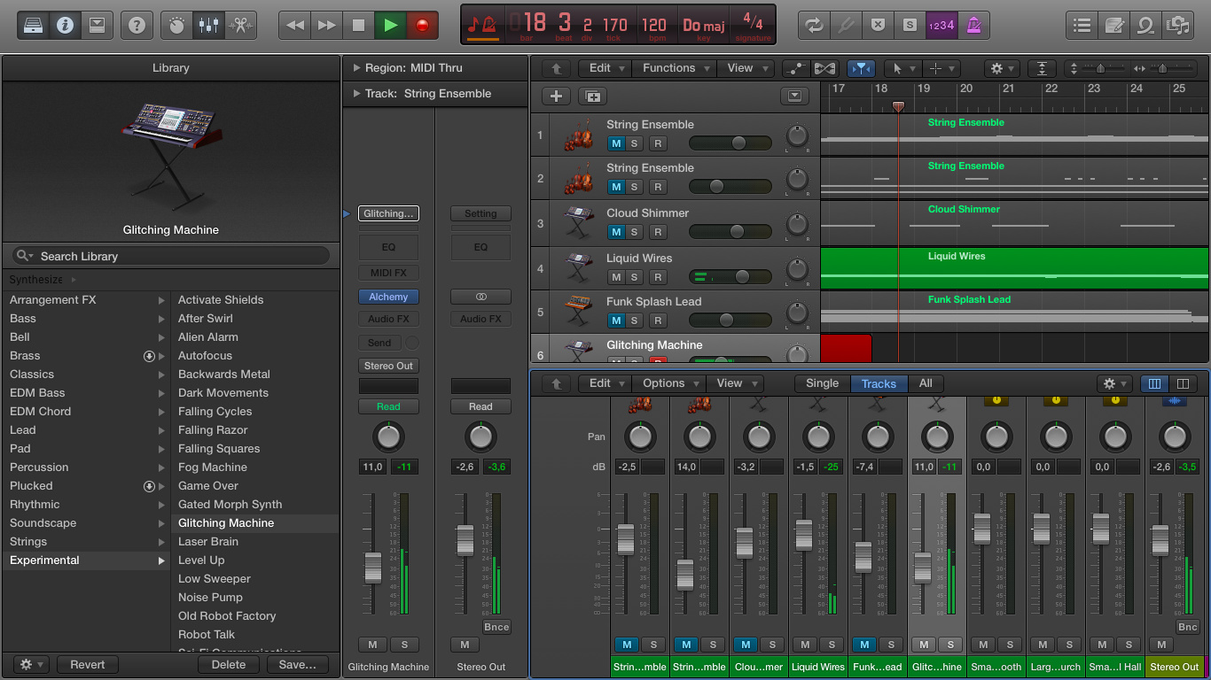Open tracks area Edit menu
1211x680 pixels.
point(606,68)
